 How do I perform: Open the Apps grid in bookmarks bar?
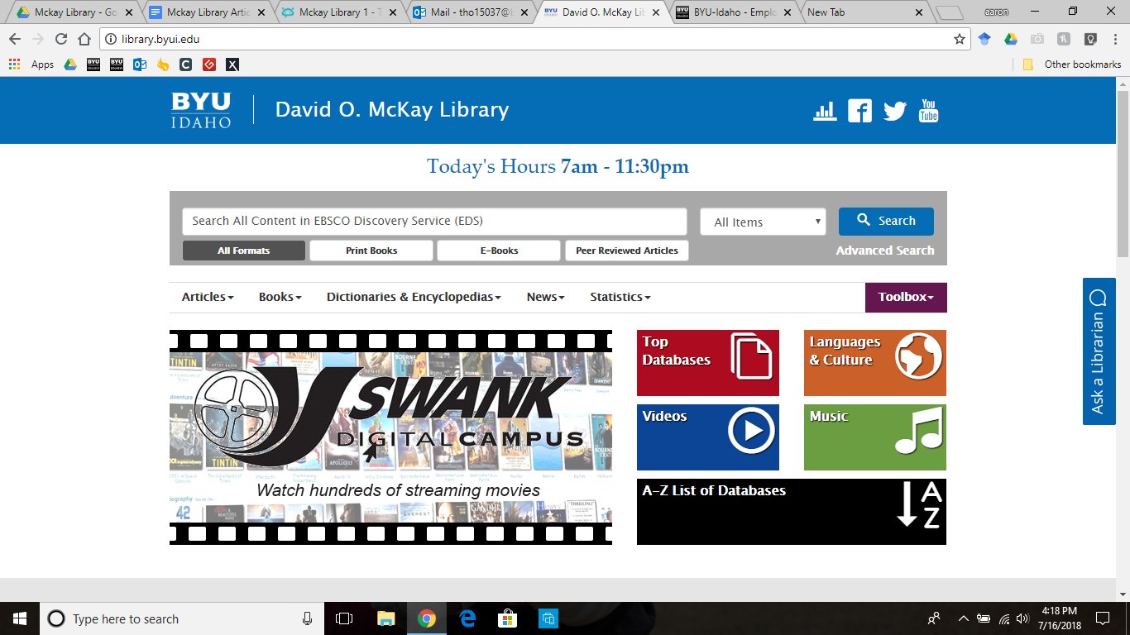click(14, 64)
